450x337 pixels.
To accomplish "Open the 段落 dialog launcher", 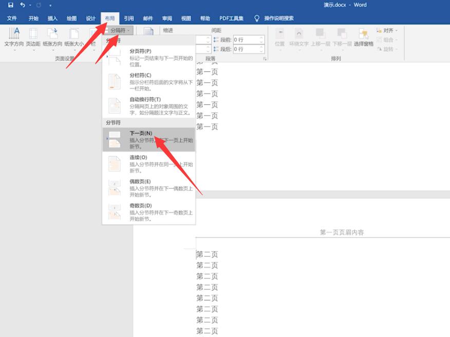I will pos(265,59).
